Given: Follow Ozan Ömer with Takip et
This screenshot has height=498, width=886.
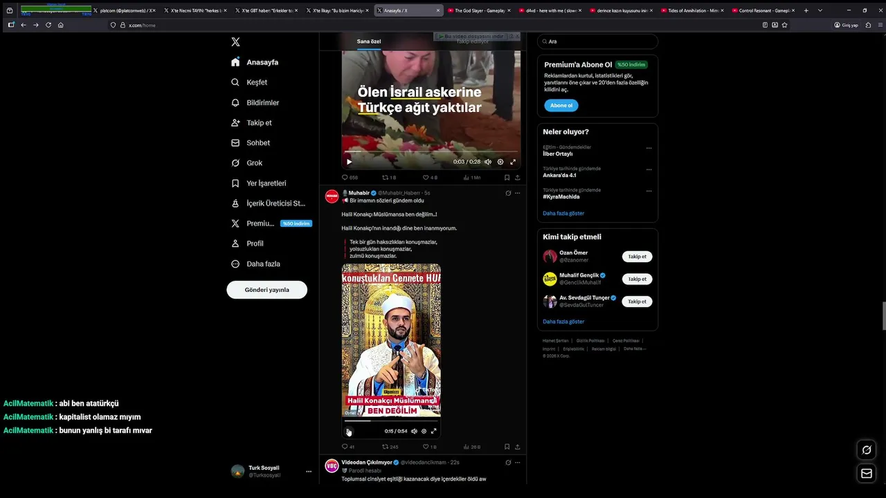Looking at the screenshot, I should 637,257.
